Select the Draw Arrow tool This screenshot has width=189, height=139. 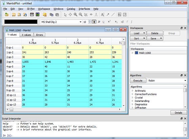pos(108,15)
